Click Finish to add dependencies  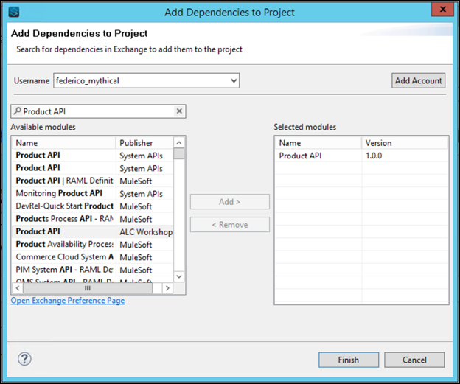349,360
